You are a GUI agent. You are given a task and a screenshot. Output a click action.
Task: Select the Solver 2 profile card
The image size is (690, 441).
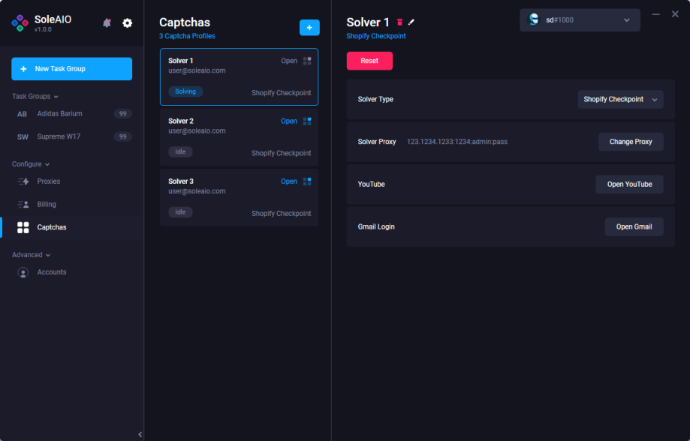pos(239,137)
